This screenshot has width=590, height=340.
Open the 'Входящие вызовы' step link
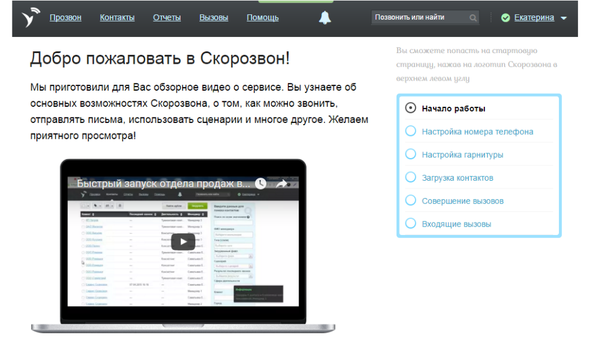tap(456, 224)
